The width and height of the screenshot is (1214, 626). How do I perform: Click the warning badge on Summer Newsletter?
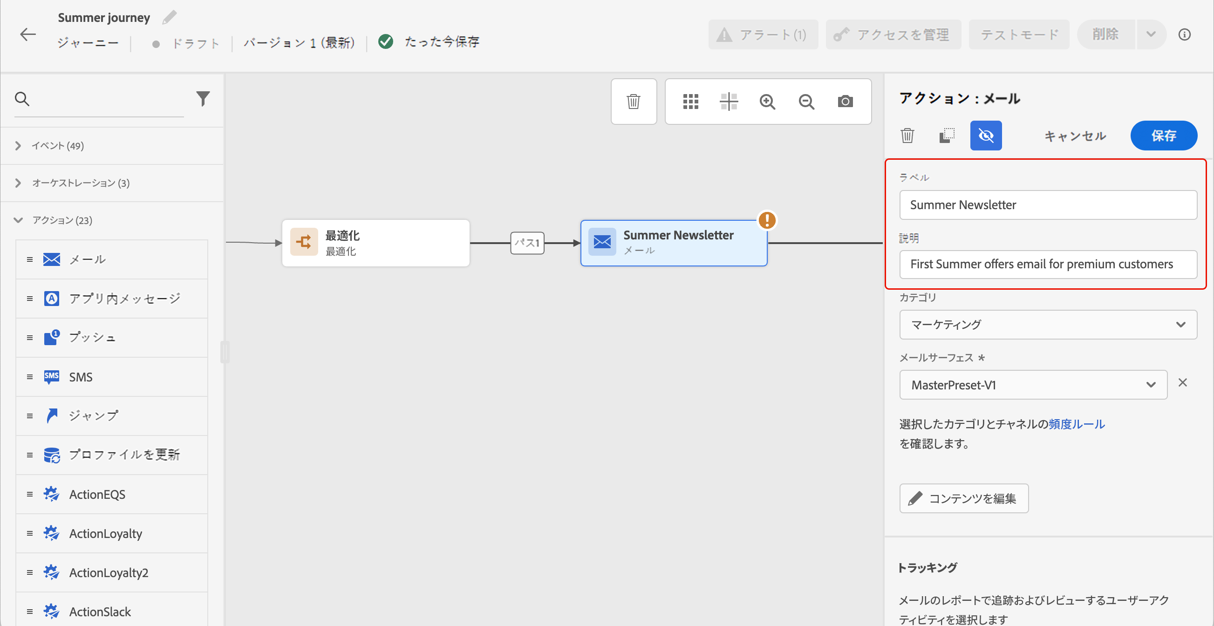pyautogui.click(x=767, y=220)
